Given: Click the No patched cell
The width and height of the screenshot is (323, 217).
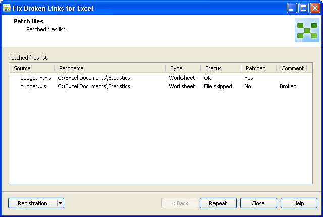Looking at the screenshot, I should (248, 86).
